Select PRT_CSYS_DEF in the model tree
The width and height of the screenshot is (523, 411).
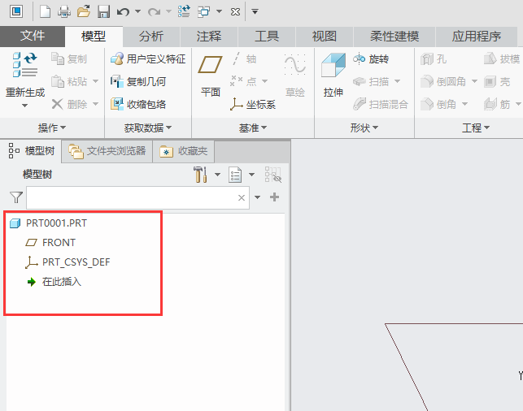point(68,262)
